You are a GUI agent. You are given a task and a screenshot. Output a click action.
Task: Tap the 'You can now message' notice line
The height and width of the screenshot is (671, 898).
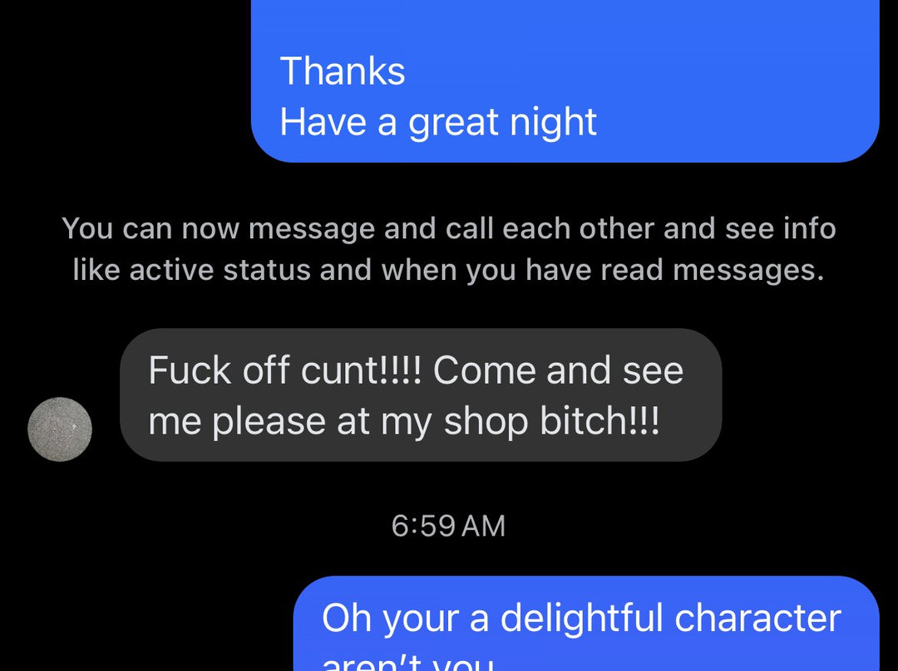pos(449,228)
